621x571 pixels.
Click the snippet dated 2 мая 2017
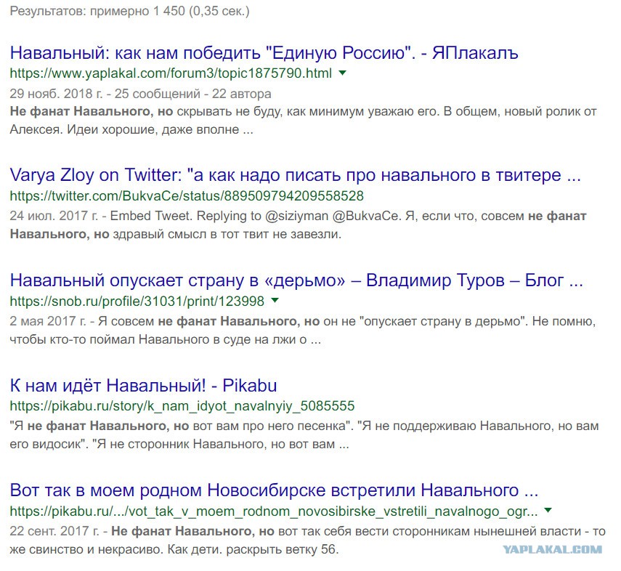click(303, 330)
